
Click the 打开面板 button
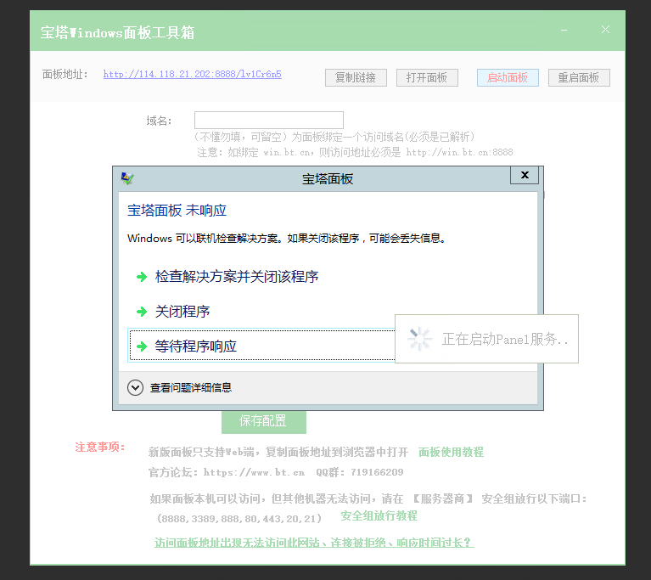tap(427, 77)
